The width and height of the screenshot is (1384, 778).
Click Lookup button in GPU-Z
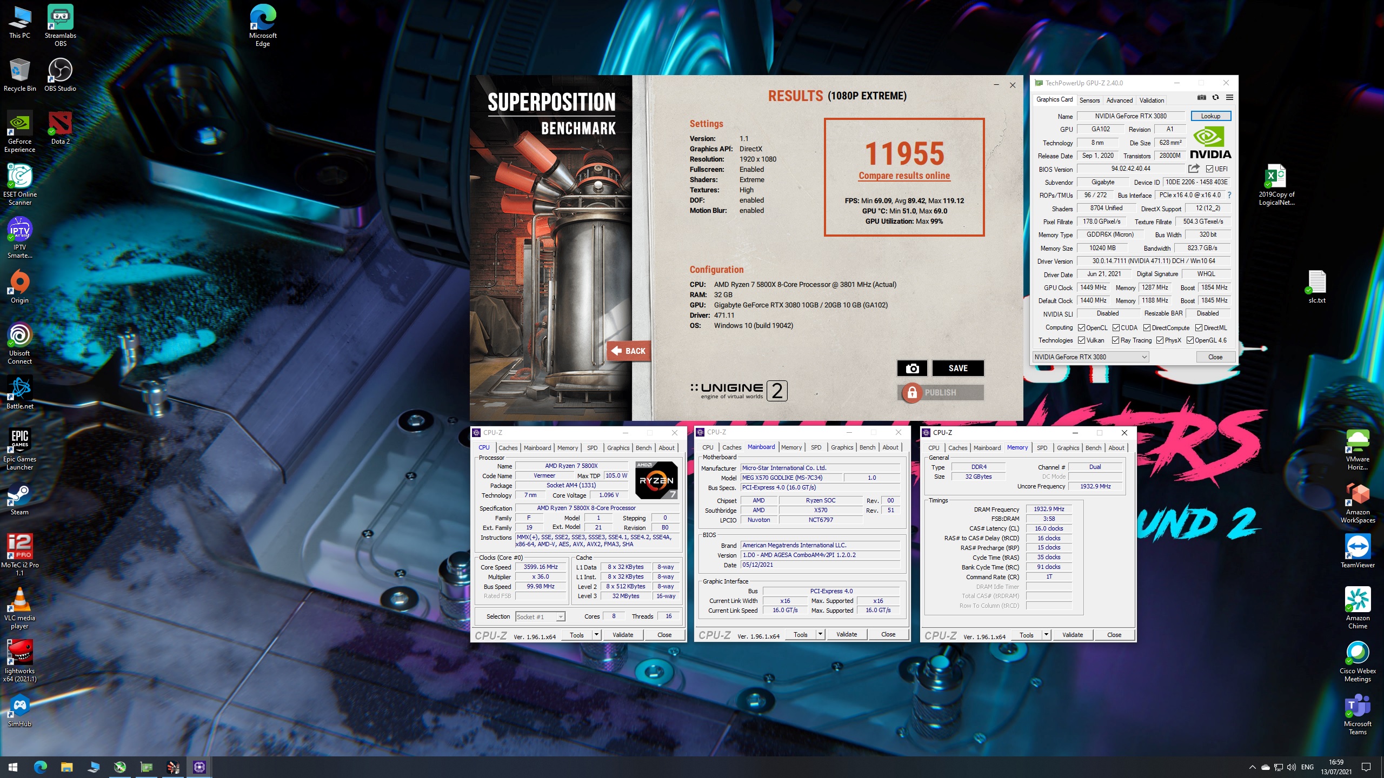coord(1210,116)
